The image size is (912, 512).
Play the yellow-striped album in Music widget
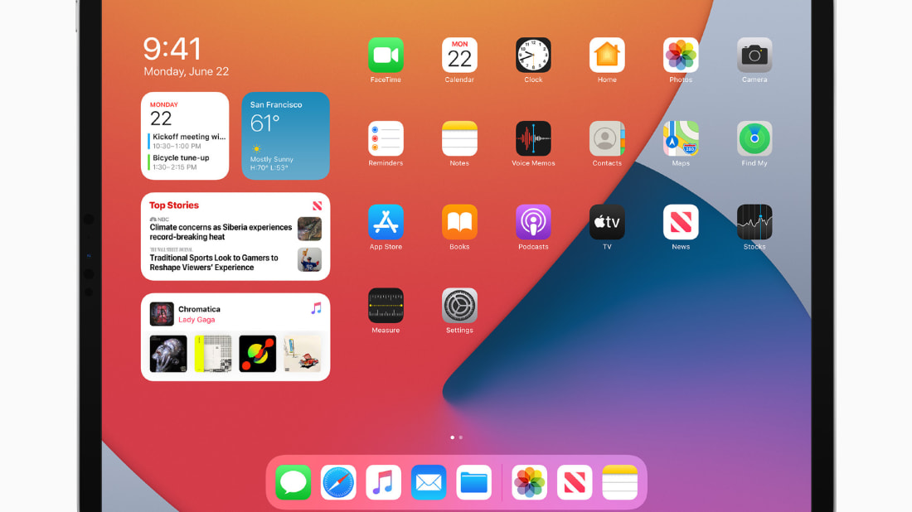coord(213,353)
